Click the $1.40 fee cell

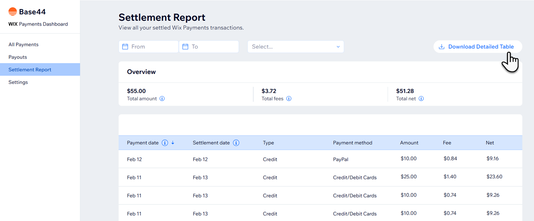450,176
